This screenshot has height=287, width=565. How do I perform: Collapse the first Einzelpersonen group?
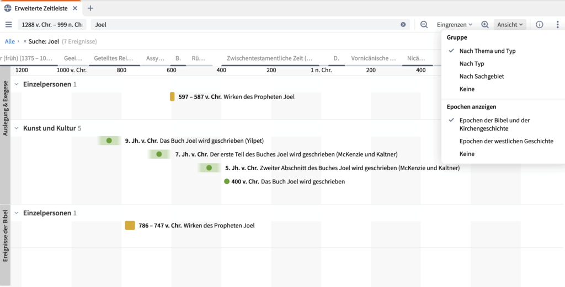point(17,84)
